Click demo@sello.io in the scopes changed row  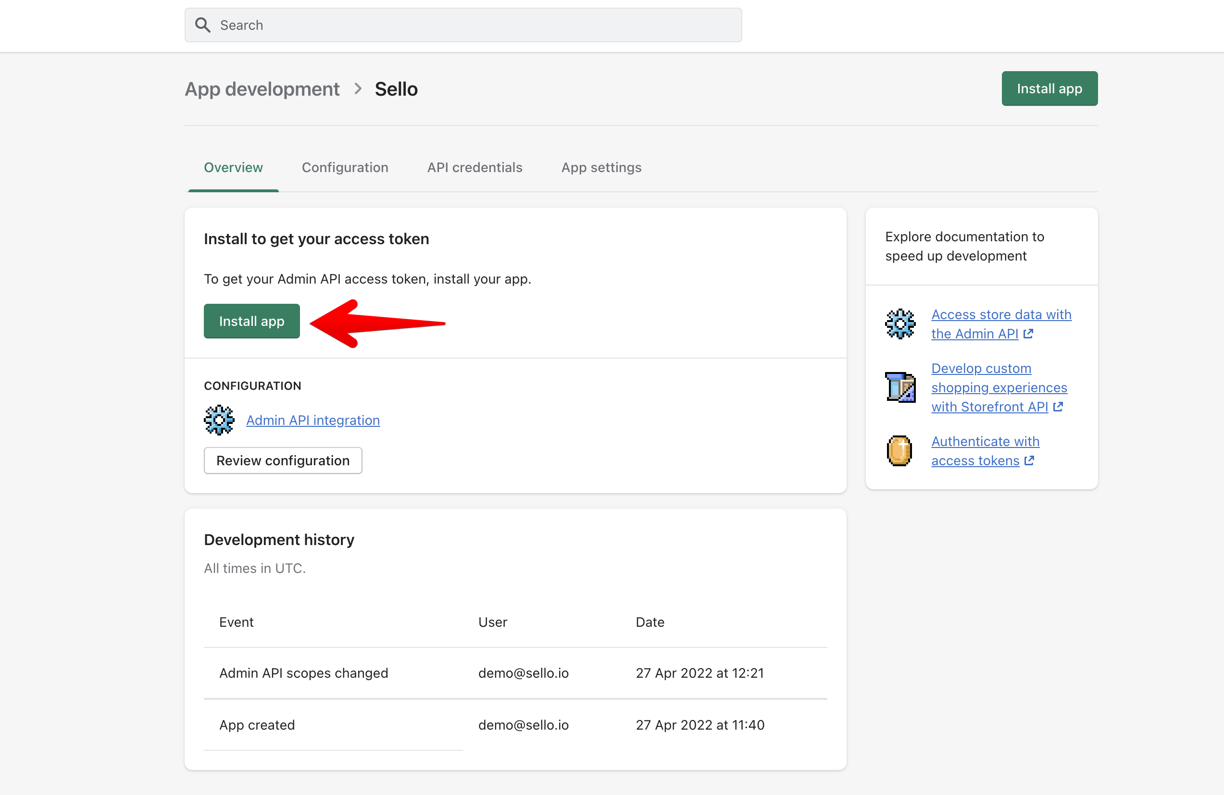(x=524, y=673)
